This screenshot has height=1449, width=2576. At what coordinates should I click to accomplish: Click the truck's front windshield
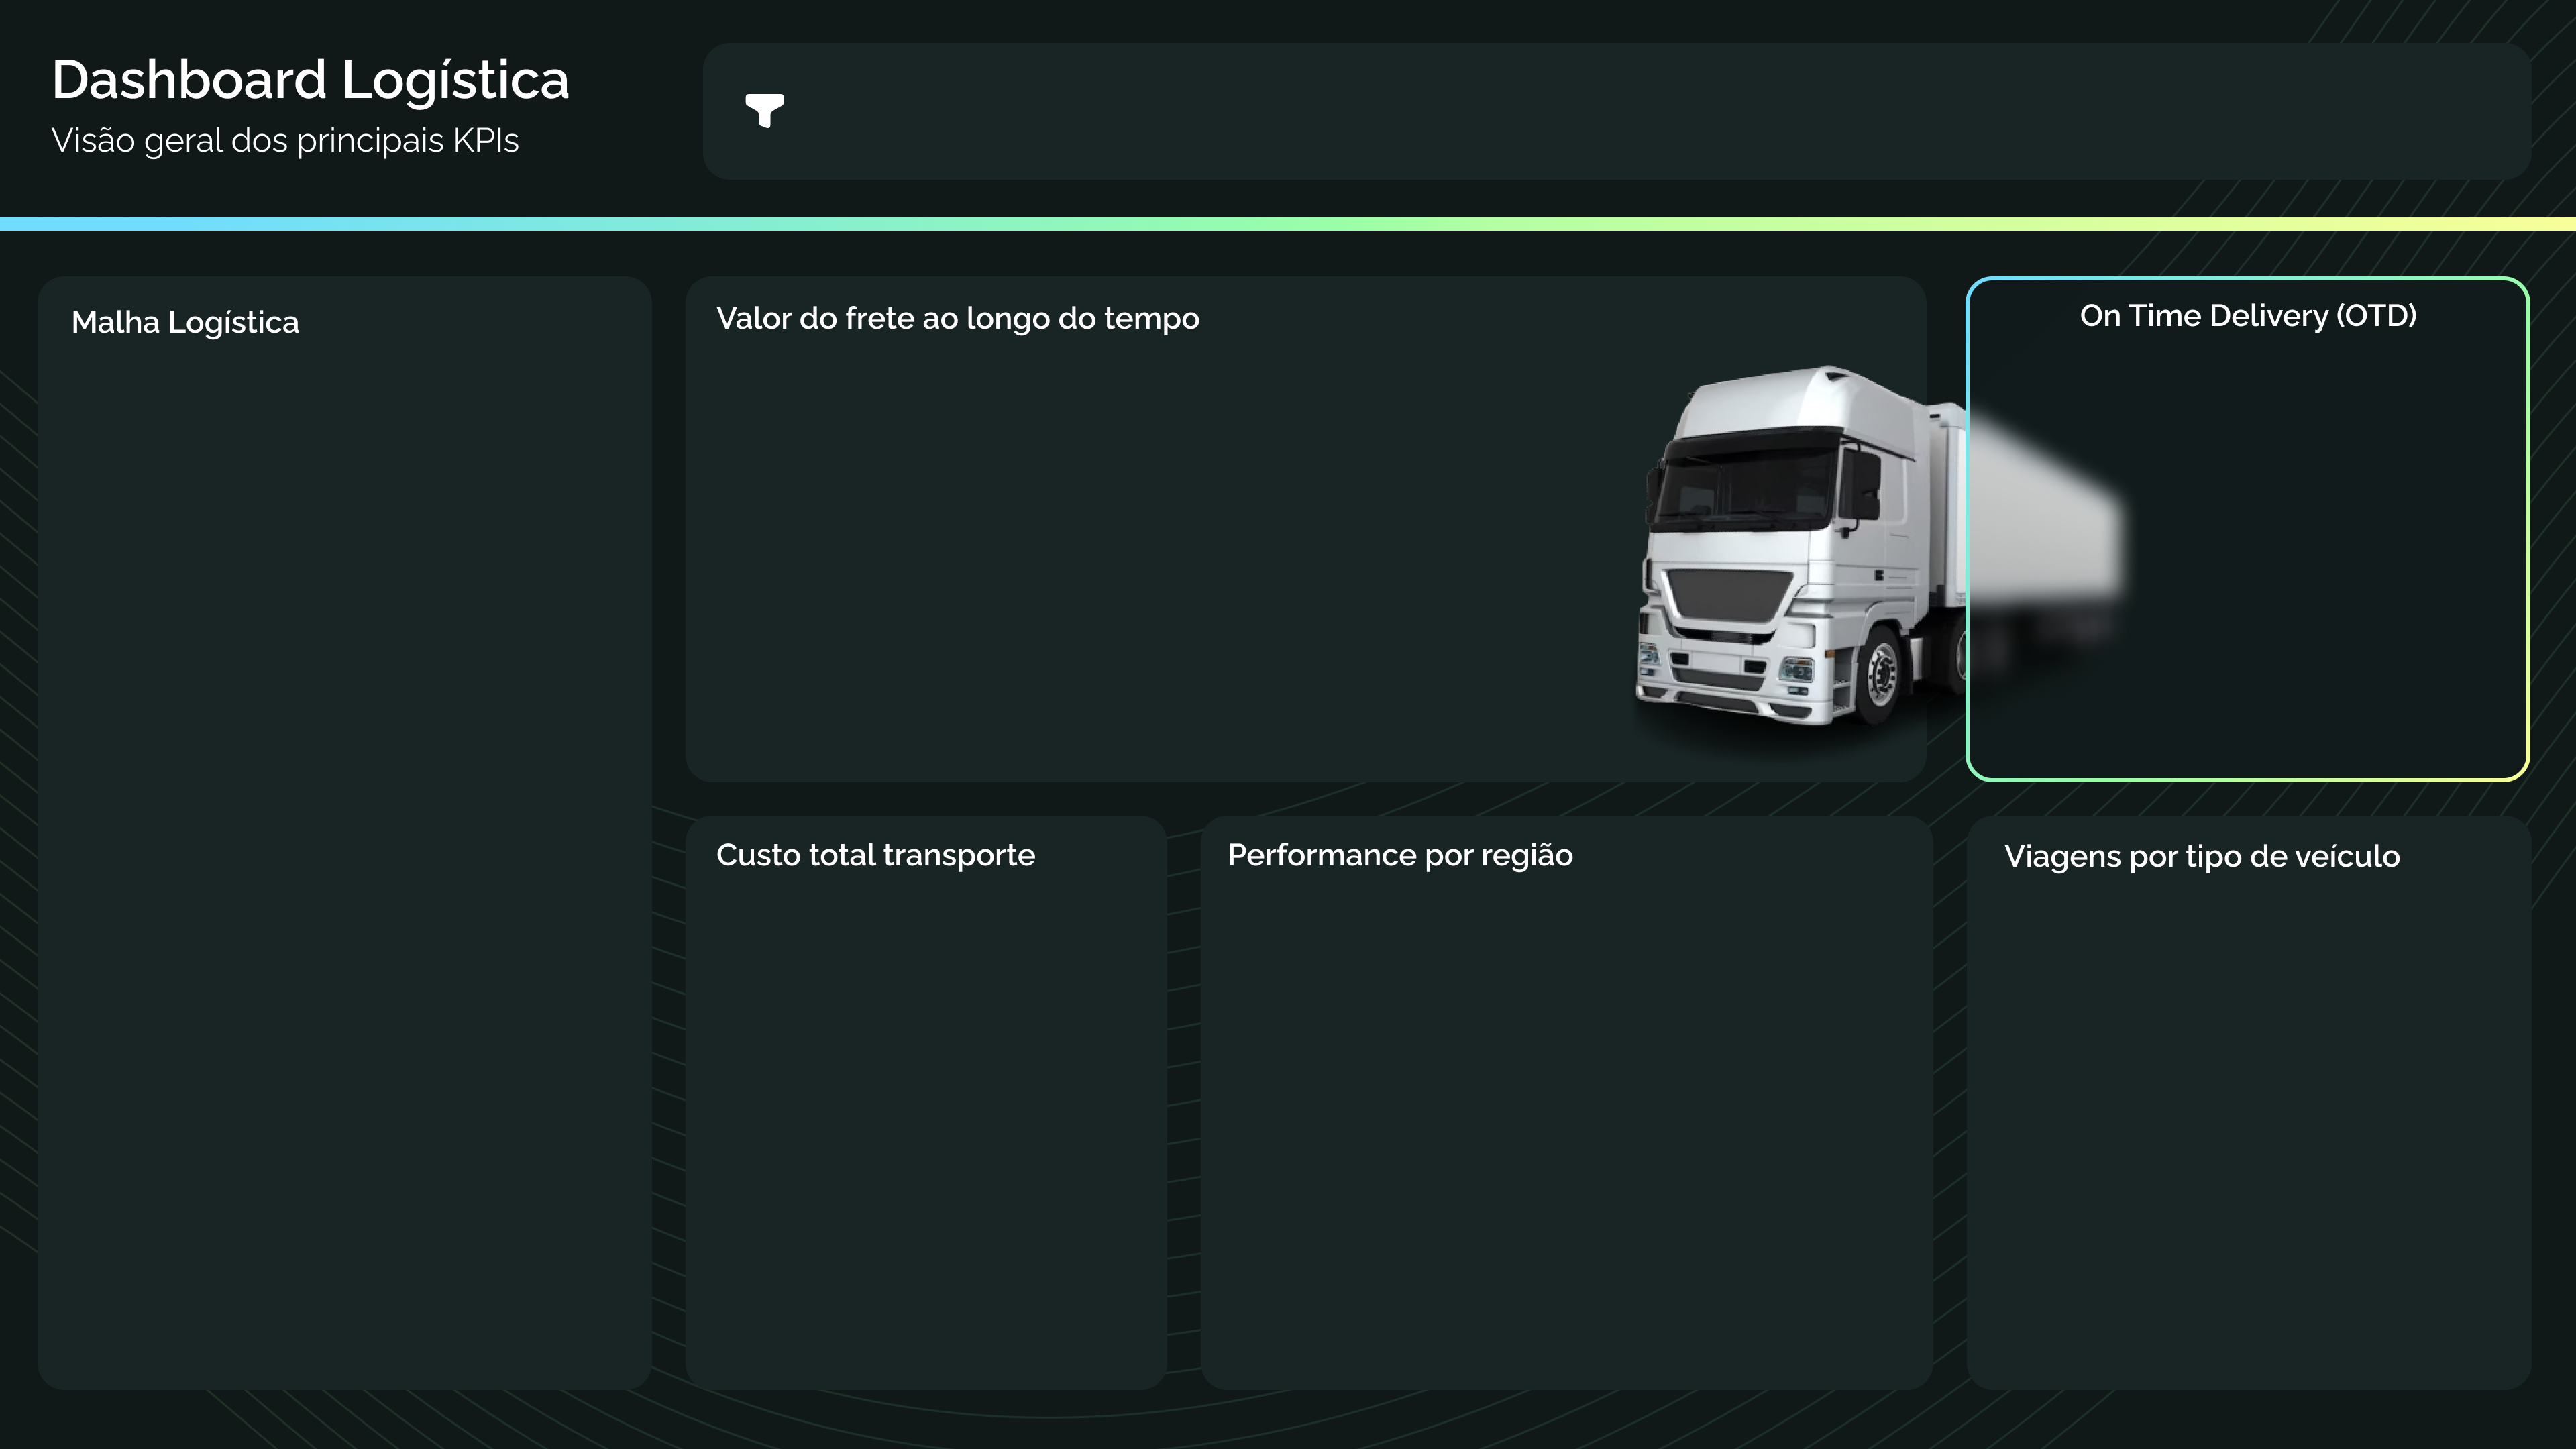[x=1745, y=485]
